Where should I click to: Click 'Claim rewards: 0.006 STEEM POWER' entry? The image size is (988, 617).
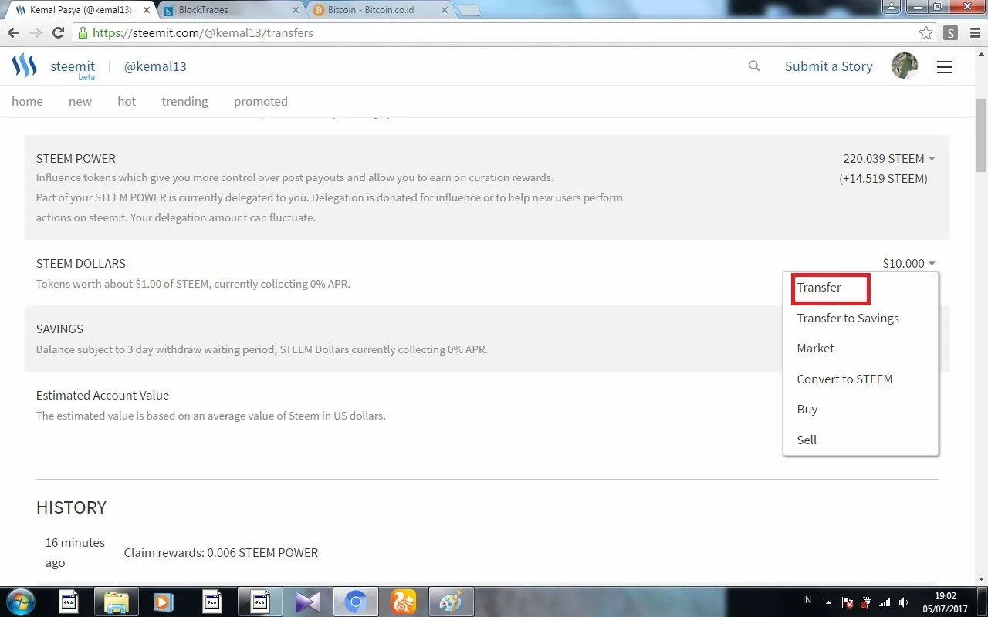(221, 552)
